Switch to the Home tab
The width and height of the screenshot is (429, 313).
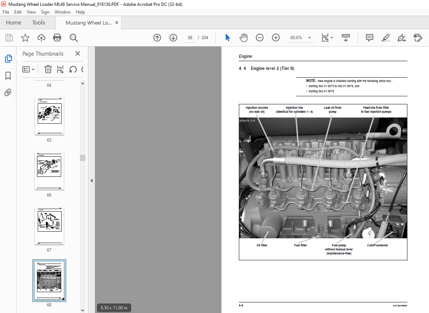click(x=14, y=23)
